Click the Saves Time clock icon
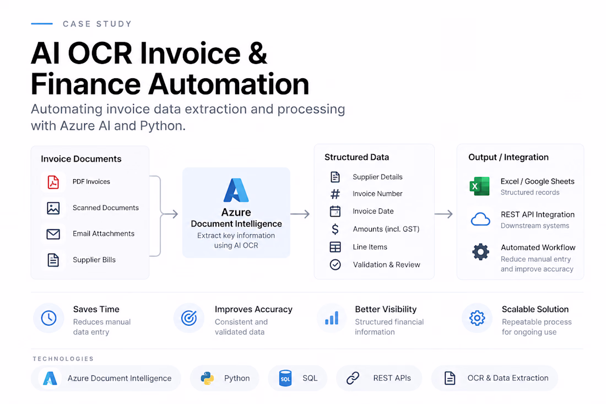The image size is (606, 404). (x=48, y=318)
